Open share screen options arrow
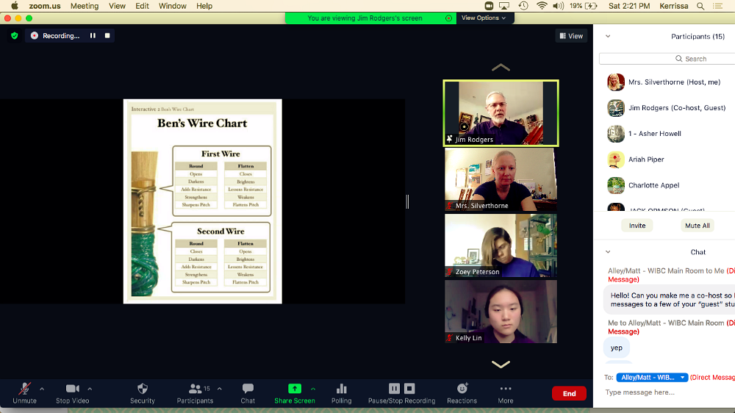This screenshot has width=735, height=413. pos(313,389)
